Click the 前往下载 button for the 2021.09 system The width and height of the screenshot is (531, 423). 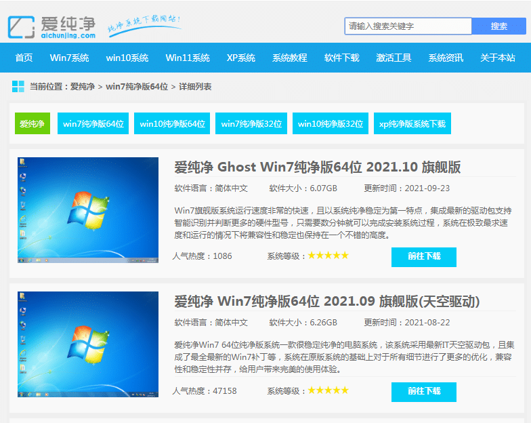423,392
